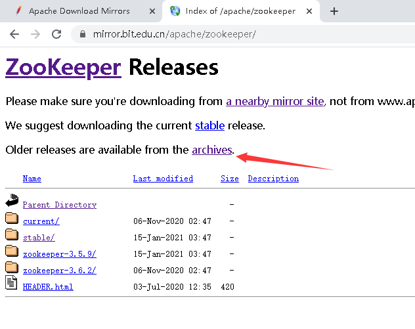This screenshot has width=415, height=329.
Task: Click the 'Releases' heading text
Action: tap(173, 67)
